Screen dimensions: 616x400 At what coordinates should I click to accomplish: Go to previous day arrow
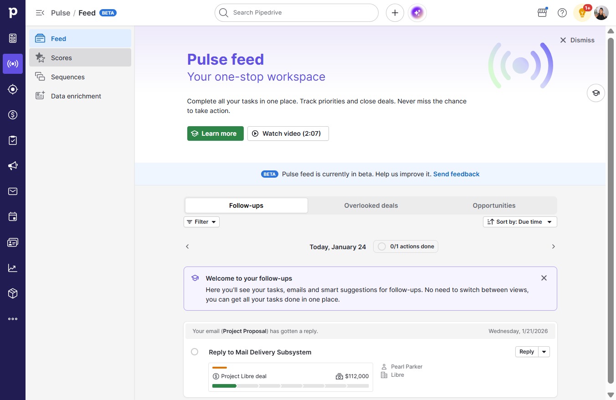coord(187,246)
